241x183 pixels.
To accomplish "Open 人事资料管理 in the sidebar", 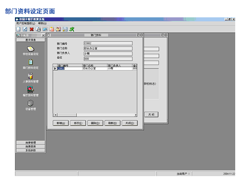I will click(x=30, y=78).
